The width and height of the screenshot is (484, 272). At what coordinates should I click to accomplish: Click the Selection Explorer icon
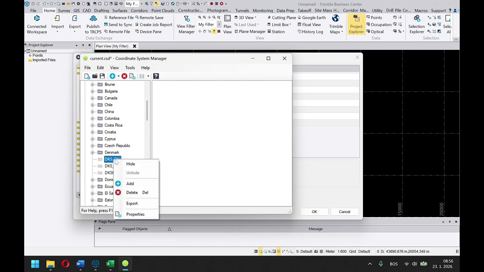click(x=416, y=24)
